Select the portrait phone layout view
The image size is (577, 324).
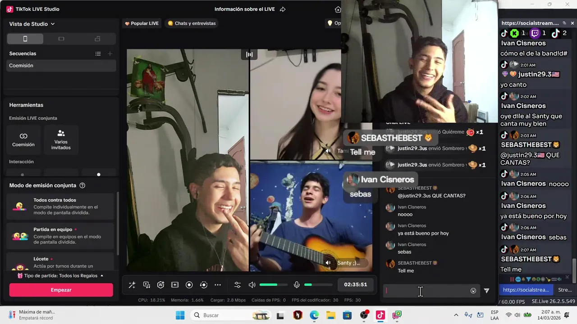point(25,39)
